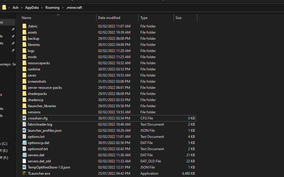This screenshot has width=284, height=177.
Task: Click the TLauncher.exe Minecraft block icon
Action: [24, 173]
